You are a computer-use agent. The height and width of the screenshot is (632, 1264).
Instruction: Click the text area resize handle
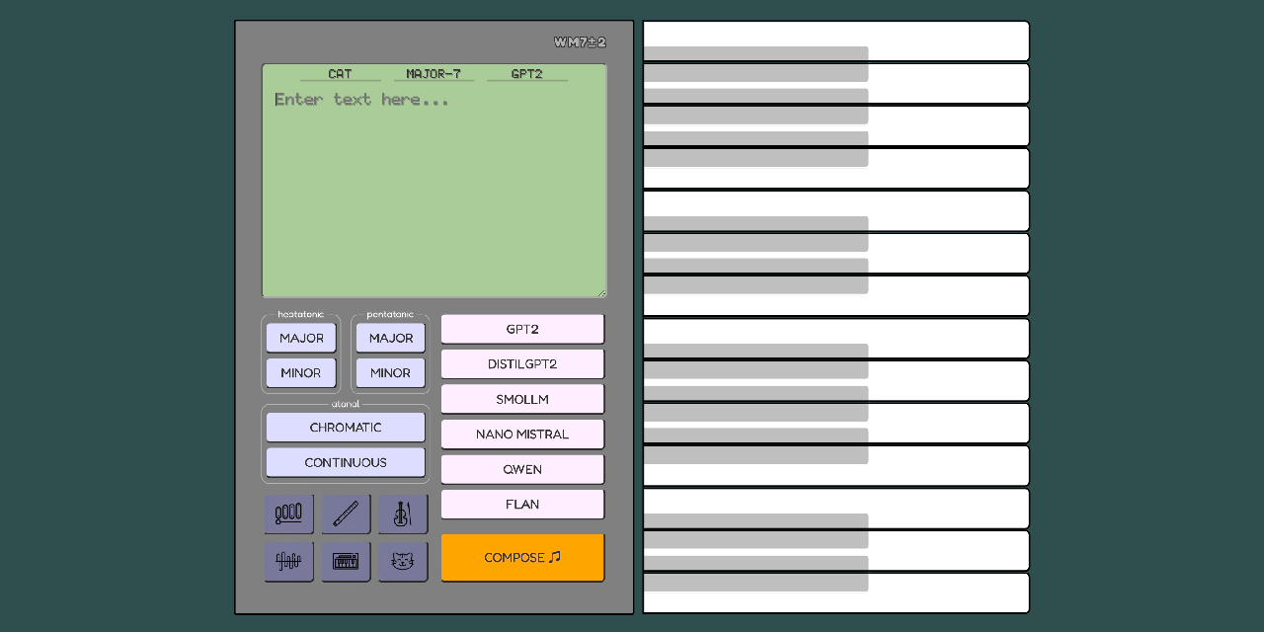(x=601, y=292)
